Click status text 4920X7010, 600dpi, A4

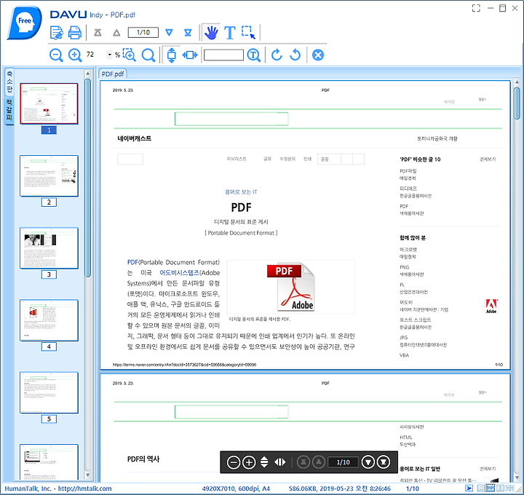[236, 488]
